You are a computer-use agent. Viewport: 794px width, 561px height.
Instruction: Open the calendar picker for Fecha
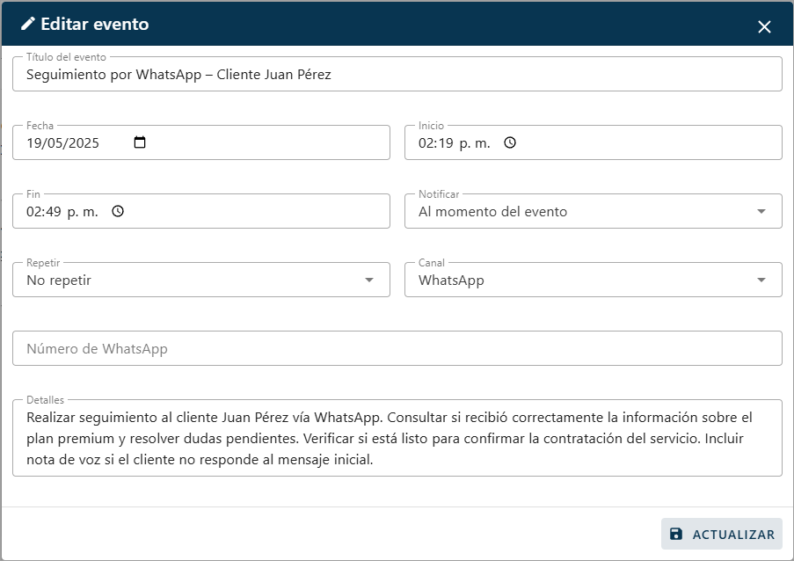tap(140, 142)
